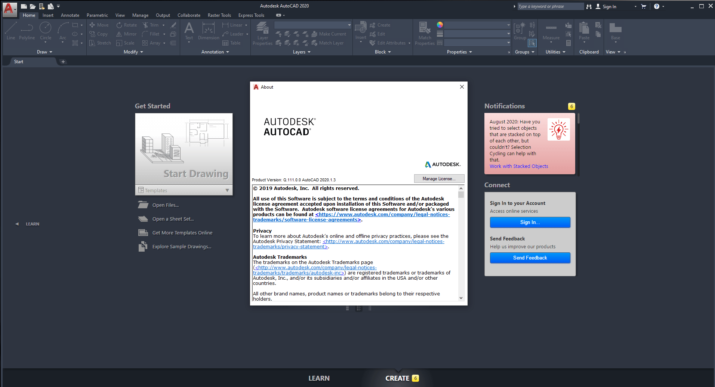
Task: Close the About dialog
Action: tap(462, 87)
